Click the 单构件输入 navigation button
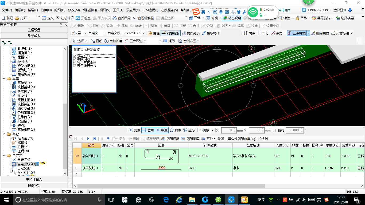365x205 pixels. 34,179
